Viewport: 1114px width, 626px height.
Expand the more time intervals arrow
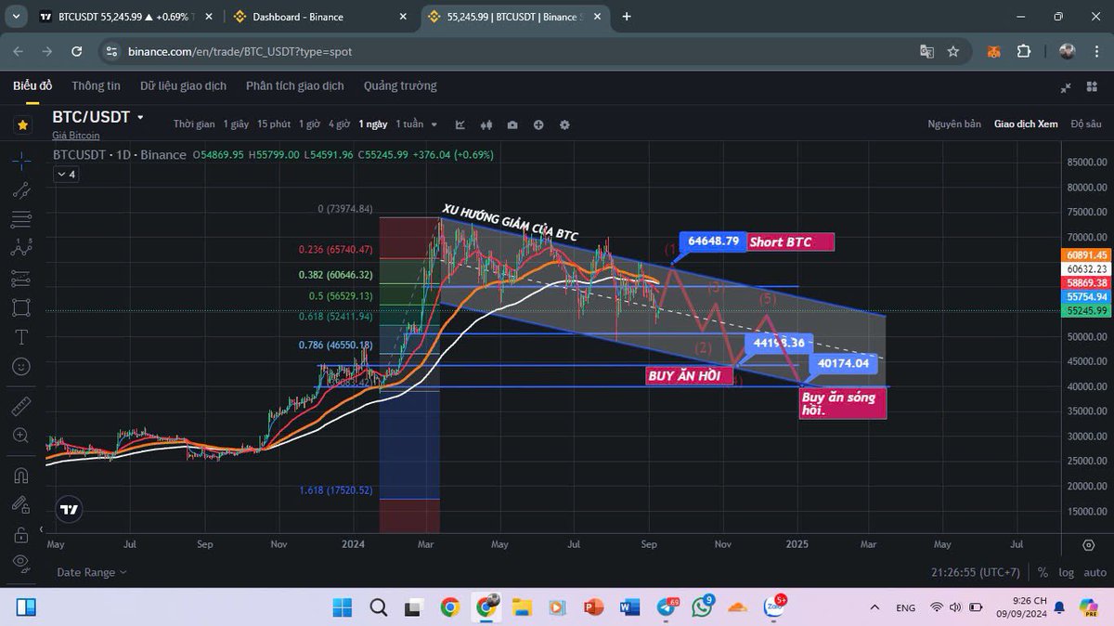[434, 124]
